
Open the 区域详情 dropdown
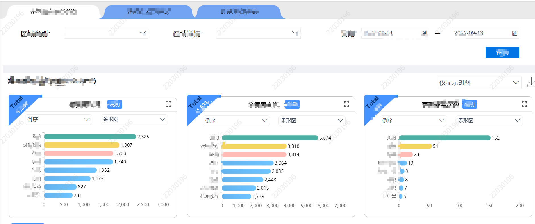click(258, 33)
